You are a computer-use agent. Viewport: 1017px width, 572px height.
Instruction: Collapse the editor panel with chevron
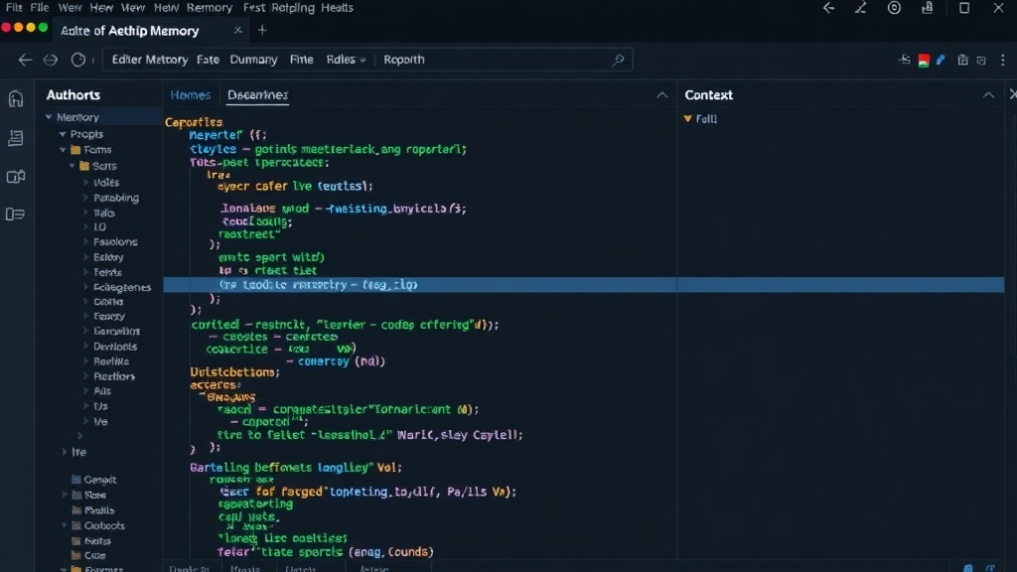[x=661, y=94]
